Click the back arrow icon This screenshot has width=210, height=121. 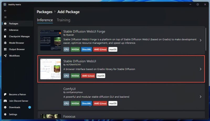pos(5,11)
